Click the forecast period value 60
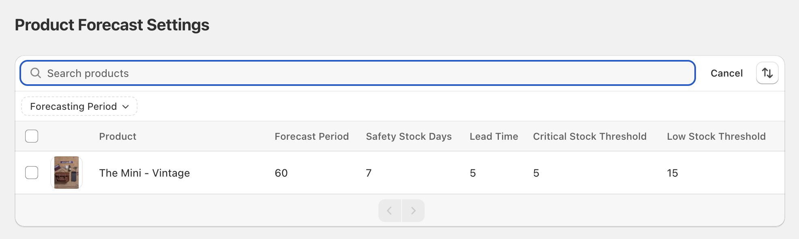 coord(281,173)
